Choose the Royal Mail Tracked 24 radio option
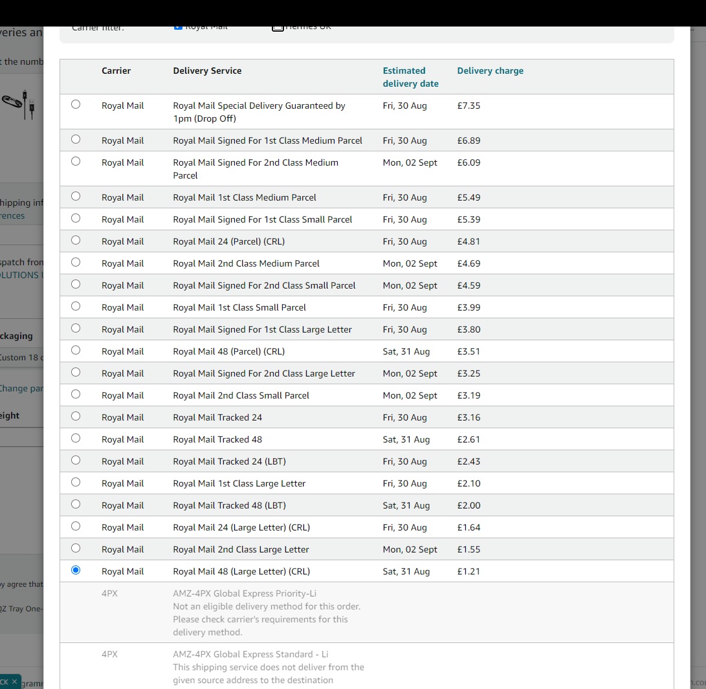This screenshot has height=689, width=706. coord(76,416)
